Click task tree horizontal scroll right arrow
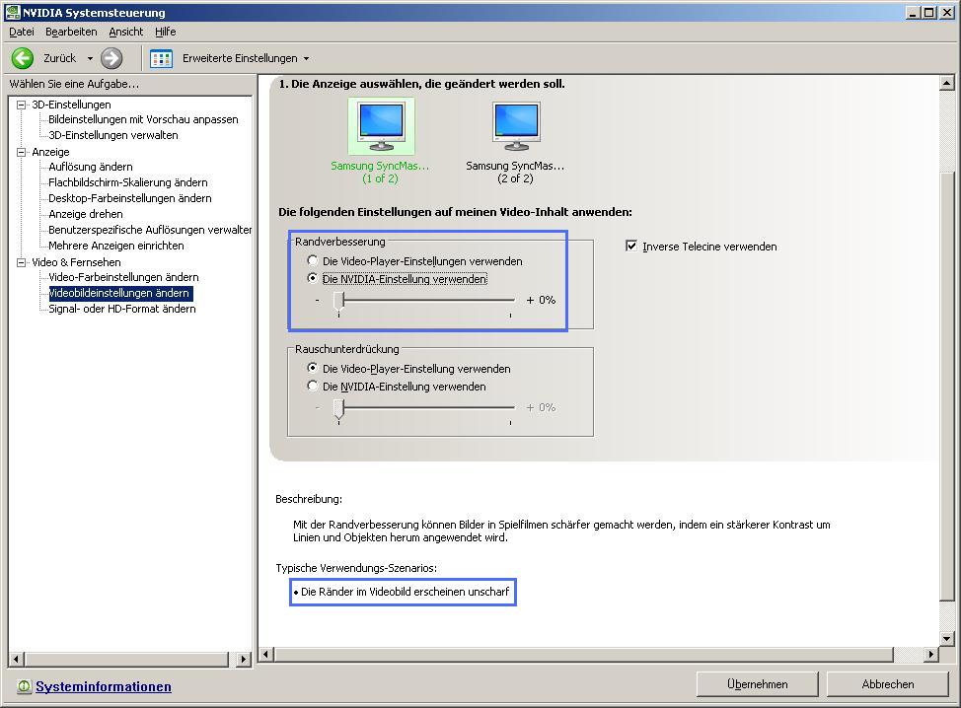Screen dimensions: 961x708 [244, 660]
